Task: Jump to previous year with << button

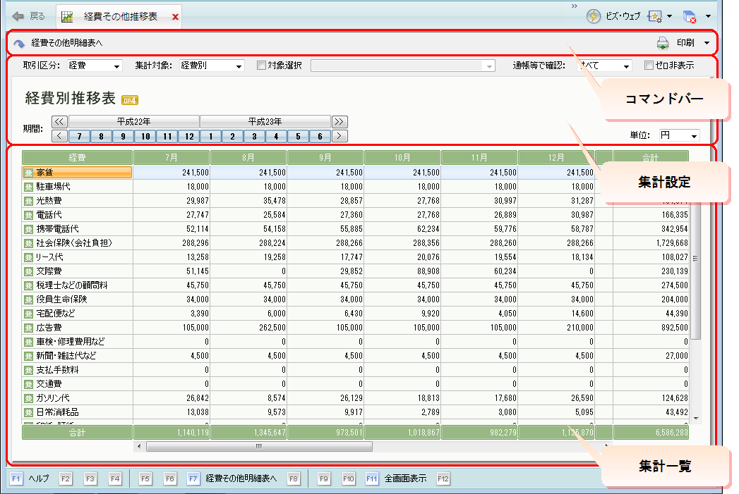Action: tap(59, 122)
